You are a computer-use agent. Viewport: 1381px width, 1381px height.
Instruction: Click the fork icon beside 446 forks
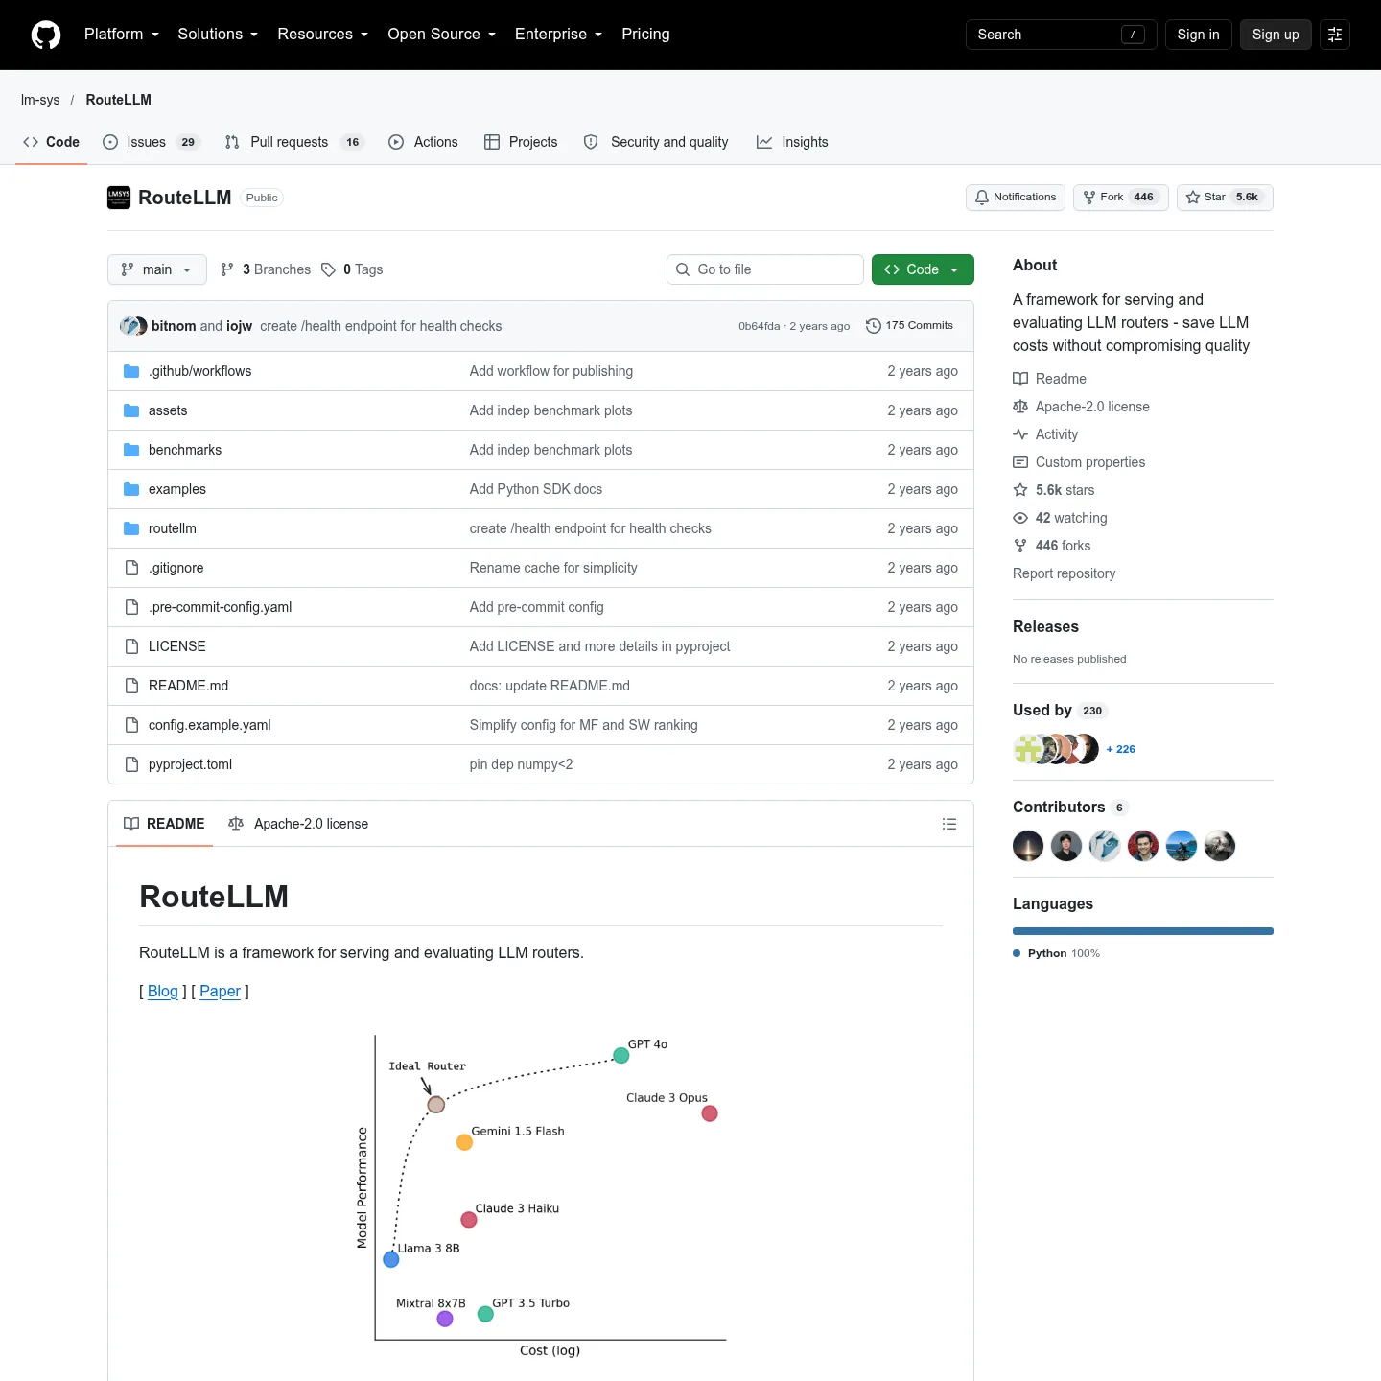[x=1020, y=546]
